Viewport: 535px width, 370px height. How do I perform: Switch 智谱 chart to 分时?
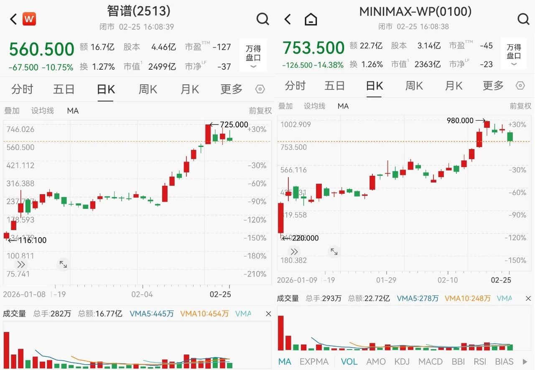click(22, 89)
